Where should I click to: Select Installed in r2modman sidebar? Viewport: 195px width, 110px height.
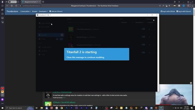pyautogui.click(x=51, y=35)
